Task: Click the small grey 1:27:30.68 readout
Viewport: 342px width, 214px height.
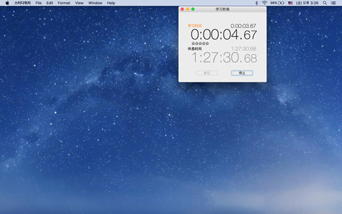Action: (243, 49)
